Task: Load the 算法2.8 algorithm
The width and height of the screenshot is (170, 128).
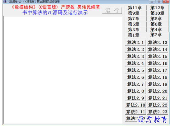Action: pyautogui.click(x=135, y=91)
